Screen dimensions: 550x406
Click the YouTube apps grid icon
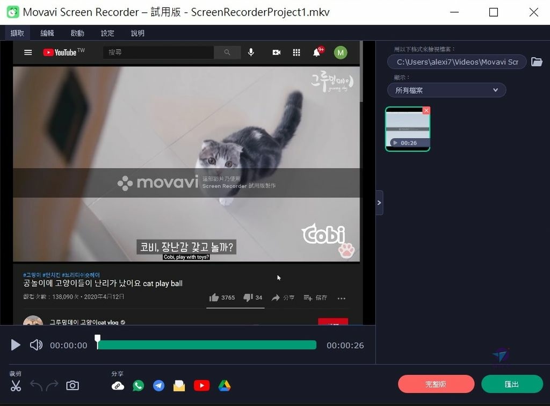pyautogui.click(x=296, y=53)
